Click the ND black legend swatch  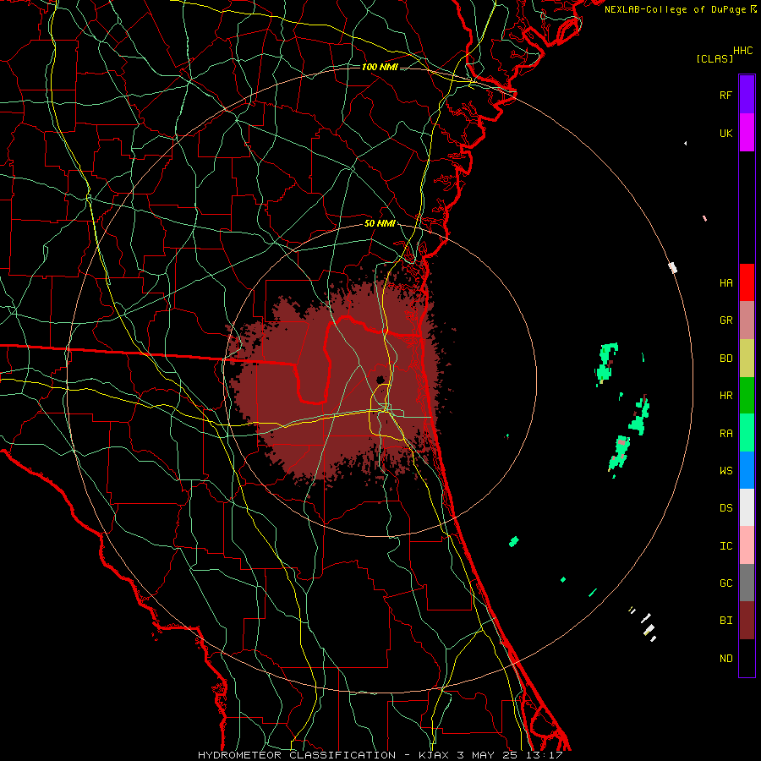747,658
